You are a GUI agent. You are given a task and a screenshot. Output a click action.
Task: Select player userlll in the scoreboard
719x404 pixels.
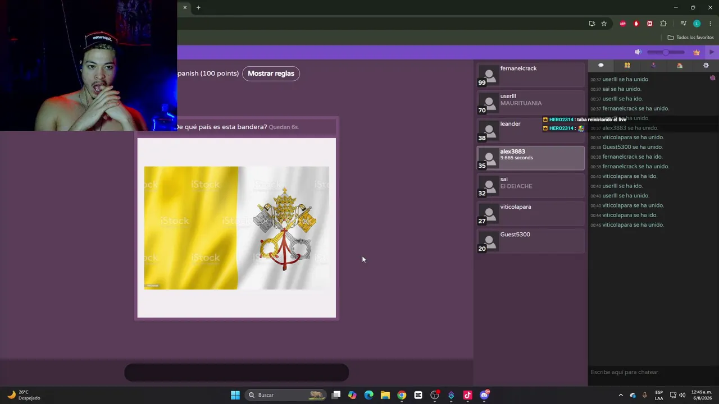click(x=531, y=103)
